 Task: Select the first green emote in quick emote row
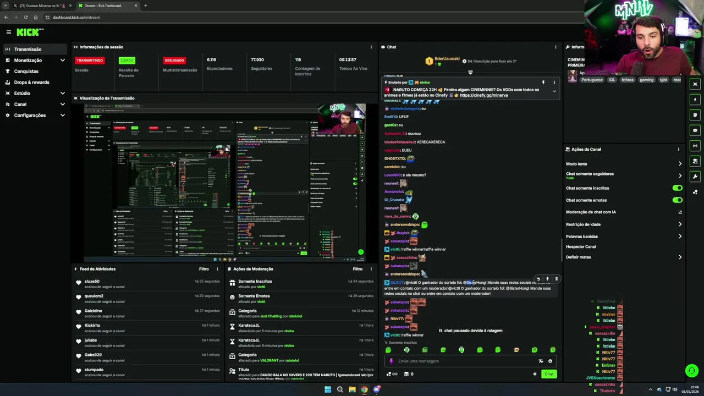pos(388,350)
